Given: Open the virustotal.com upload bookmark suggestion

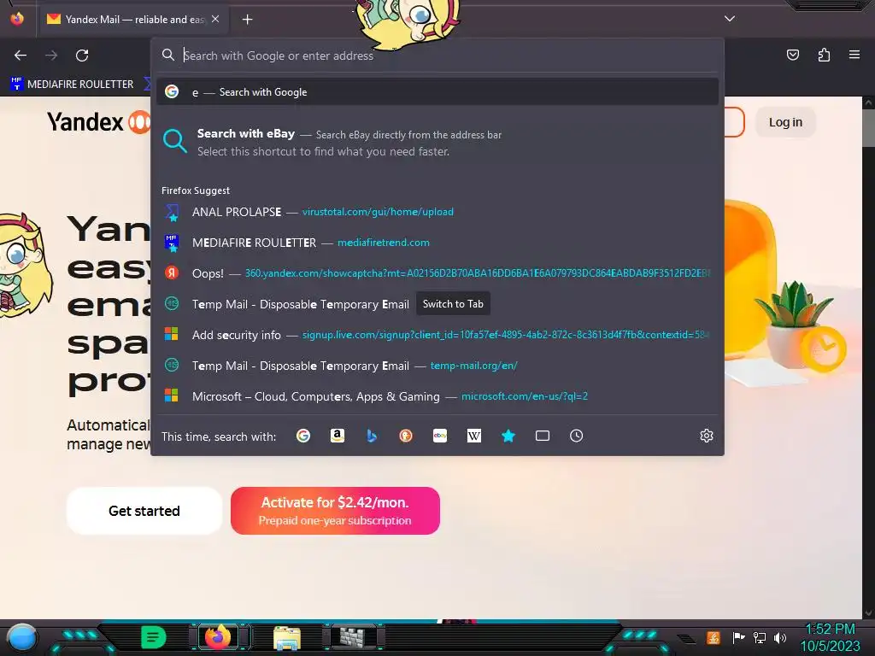Looking at the screenshot, I should 437,212.
